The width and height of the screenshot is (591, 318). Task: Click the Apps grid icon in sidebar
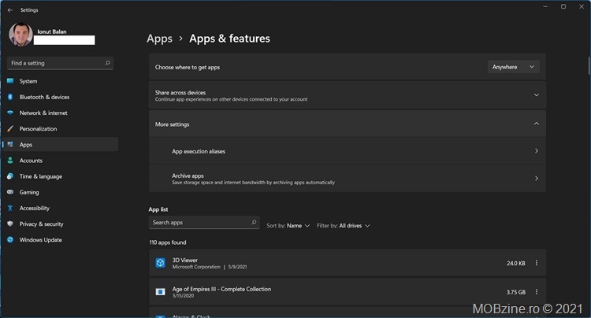coord(10,145)
